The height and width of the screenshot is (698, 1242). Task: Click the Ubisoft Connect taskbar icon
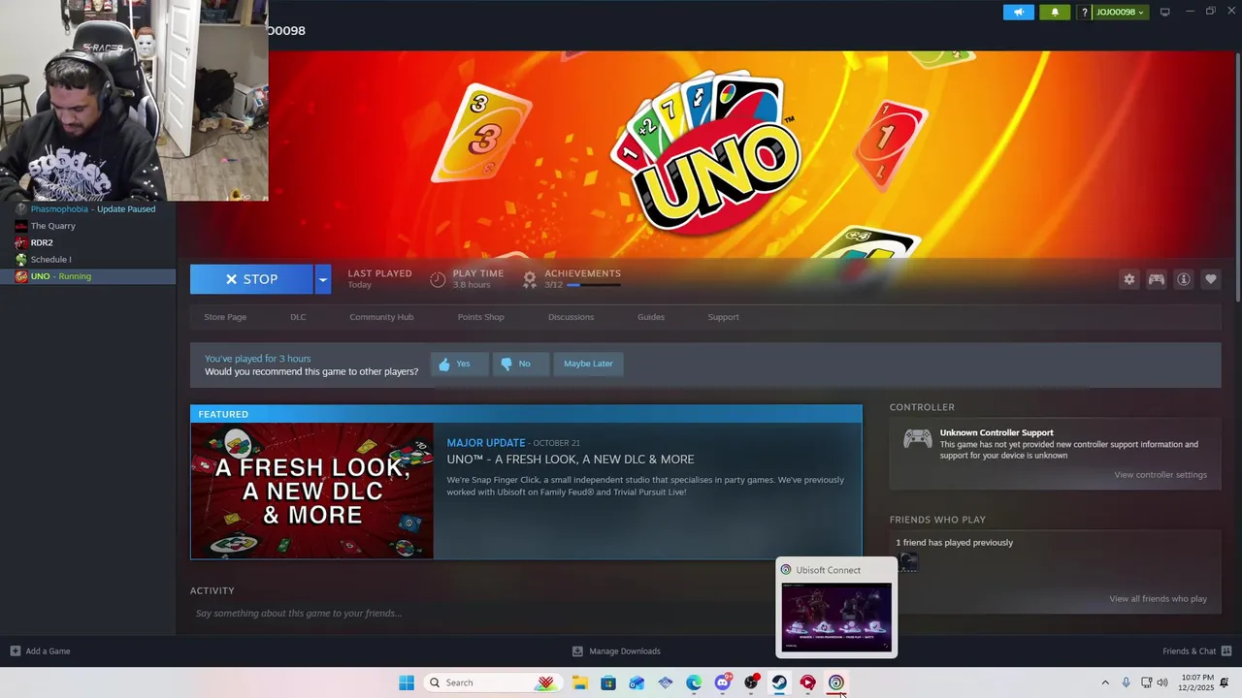[835, 682]
